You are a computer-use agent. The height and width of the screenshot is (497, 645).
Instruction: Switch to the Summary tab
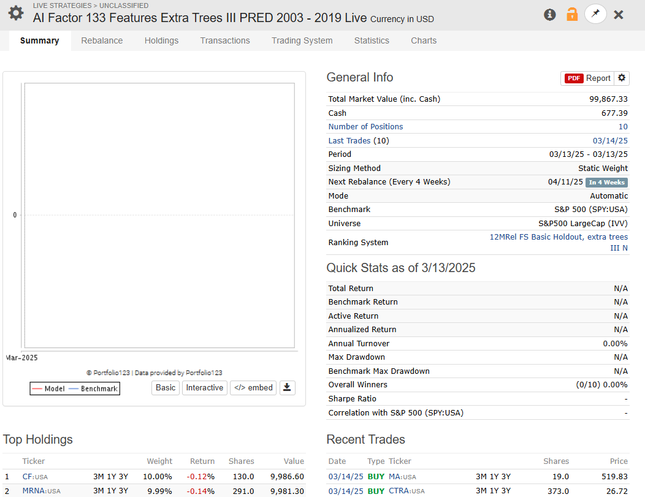click(39, 40)
